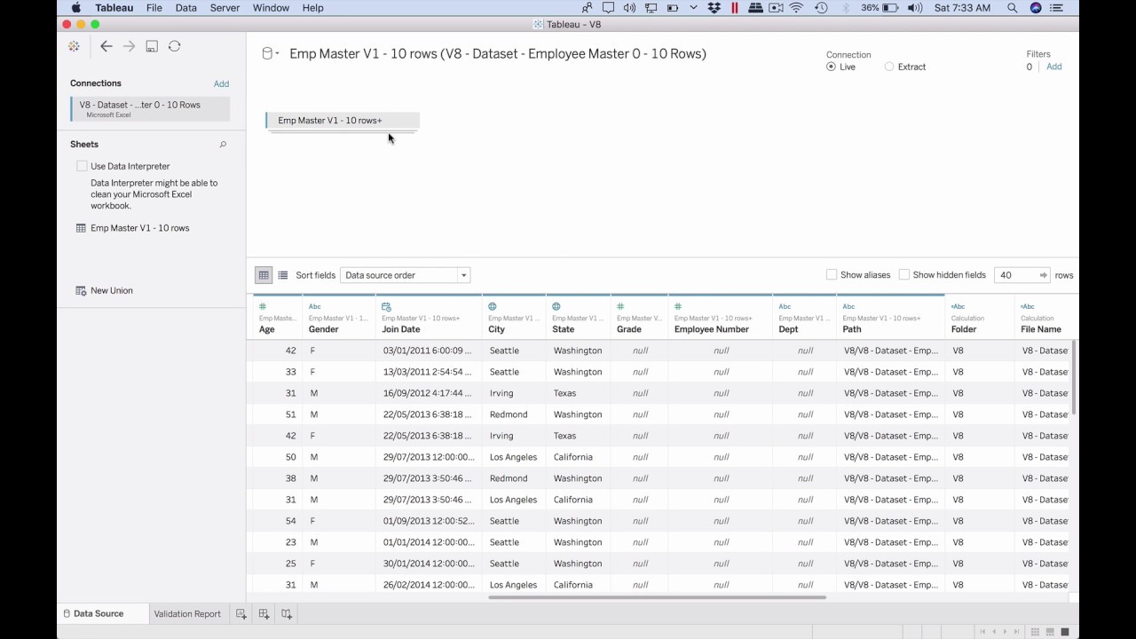This screenshot has width=1136, height=639.
Task: Switch to the metadata list view
Action: pyautogui.click(x=283, y=275)
